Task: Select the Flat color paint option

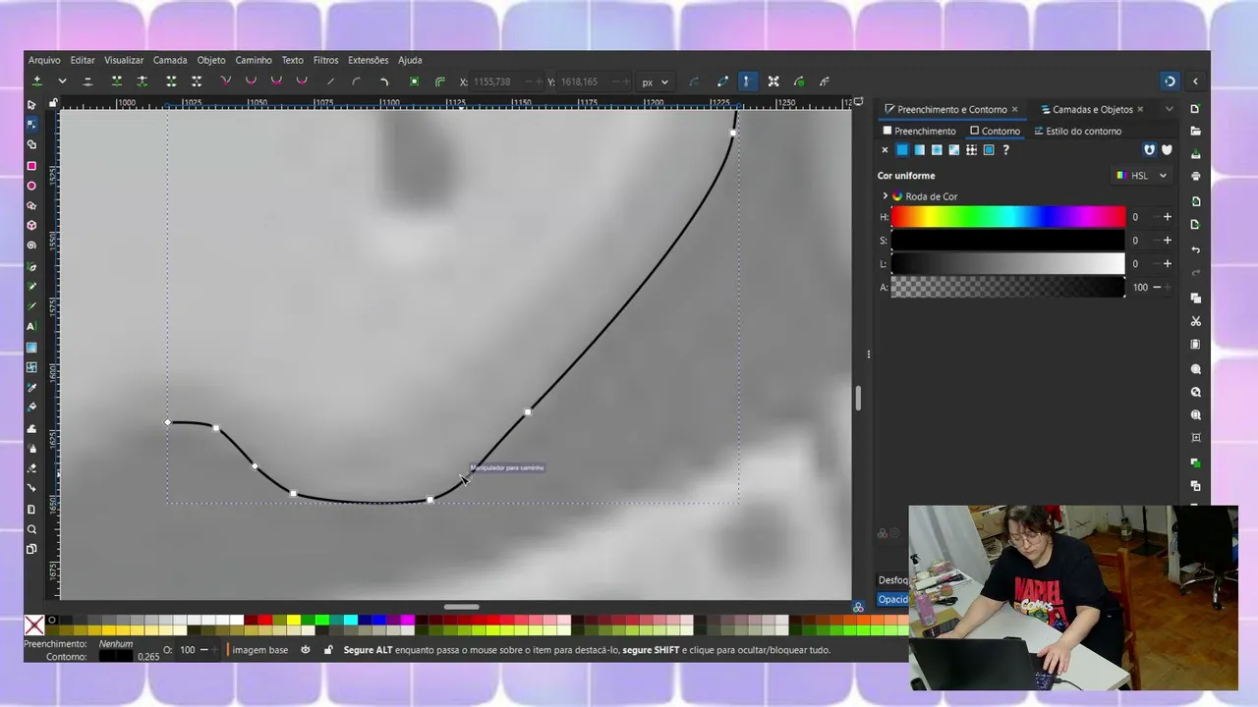Action: click(901, 150)
